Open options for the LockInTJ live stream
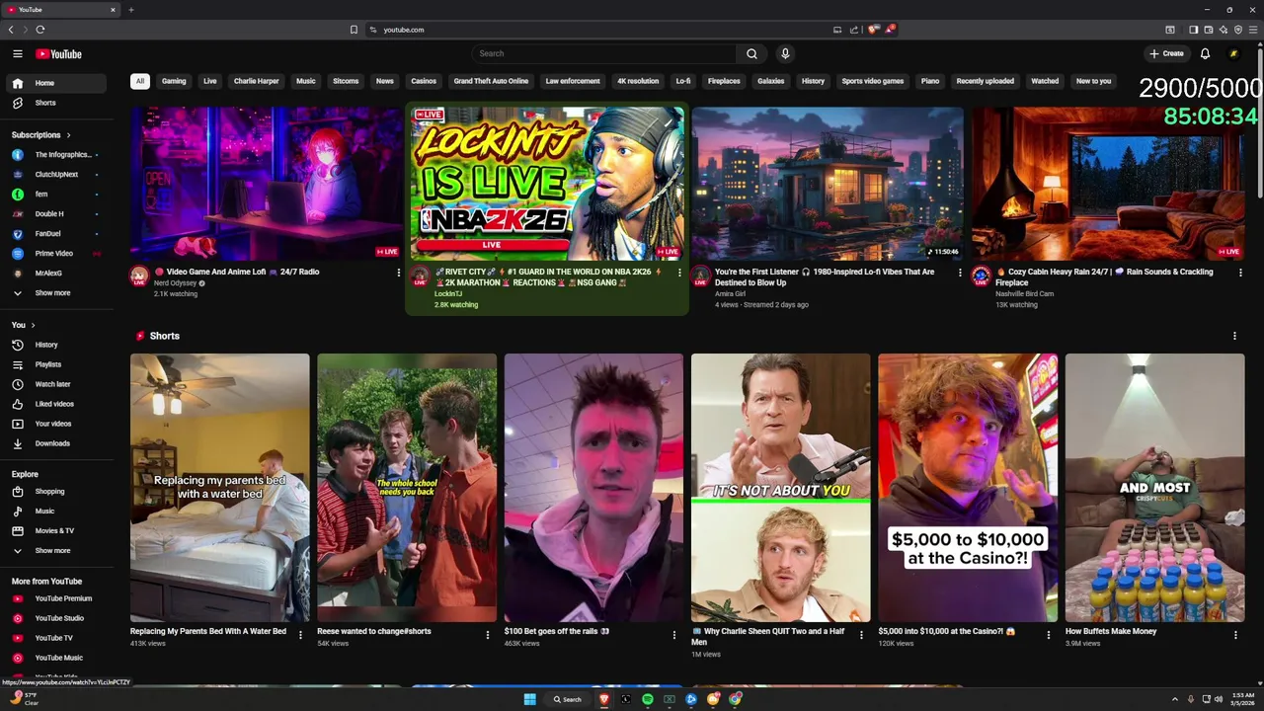The image size is (1264, 711). click(679, 273)
